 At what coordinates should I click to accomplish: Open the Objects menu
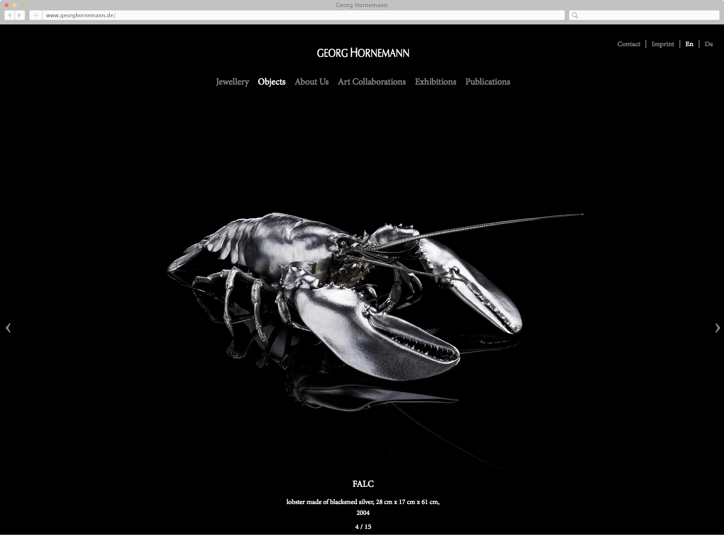(x=271, y=82)
